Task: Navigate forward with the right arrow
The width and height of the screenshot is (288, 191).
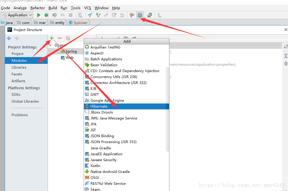Action: (x=17, y=38)
